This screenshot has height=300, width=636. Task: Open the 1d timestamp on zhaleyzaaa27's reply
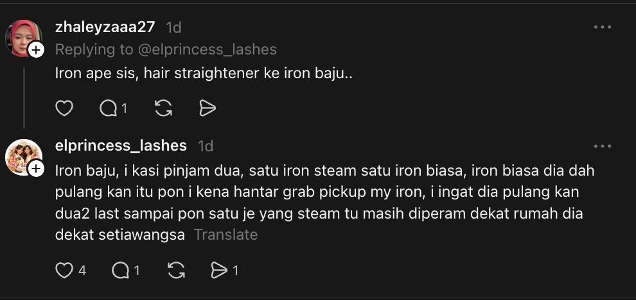[173, 28]
